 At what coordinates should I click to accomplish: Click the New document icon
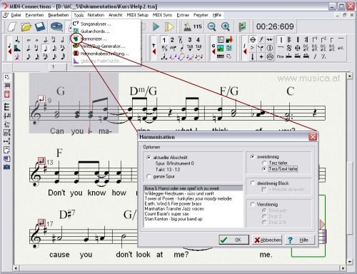[12, 26]
